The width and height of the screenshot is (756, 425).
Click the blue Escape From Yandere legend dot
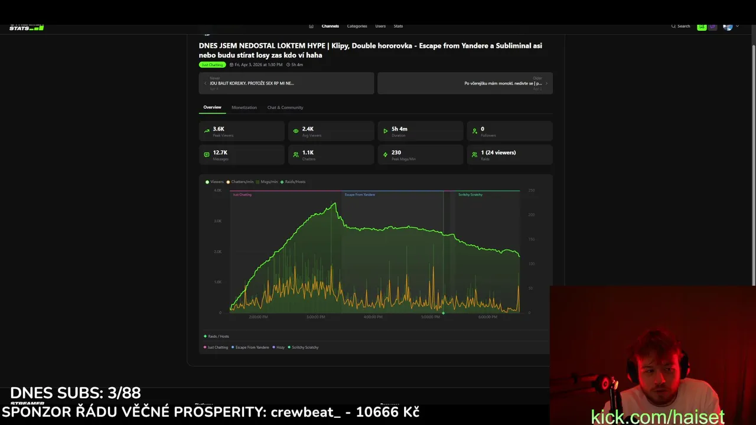click(x=233, y=348)
